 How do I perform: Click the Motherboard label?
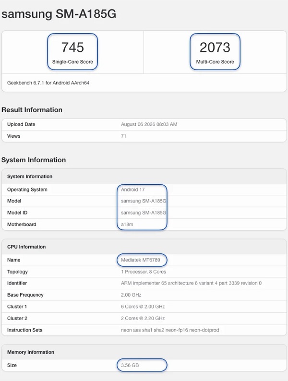pos(22,224)
